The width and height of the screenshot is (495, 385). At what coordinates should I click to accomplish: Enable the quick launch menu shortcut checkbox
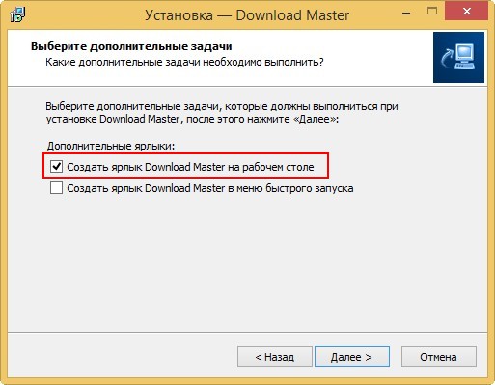tap(56, 188)
